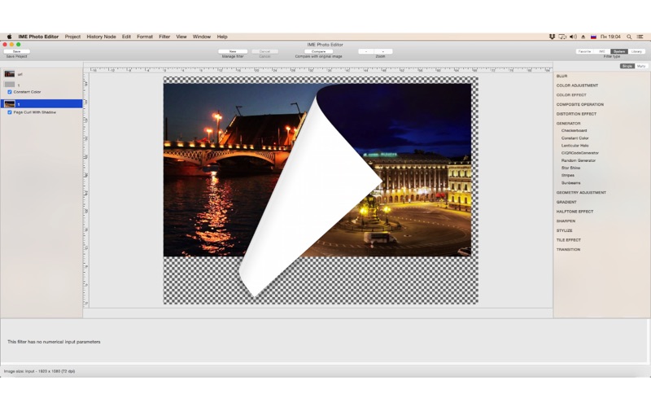Choose the Random Generator filter
This screenshot has height=407, width=651.
579,160
